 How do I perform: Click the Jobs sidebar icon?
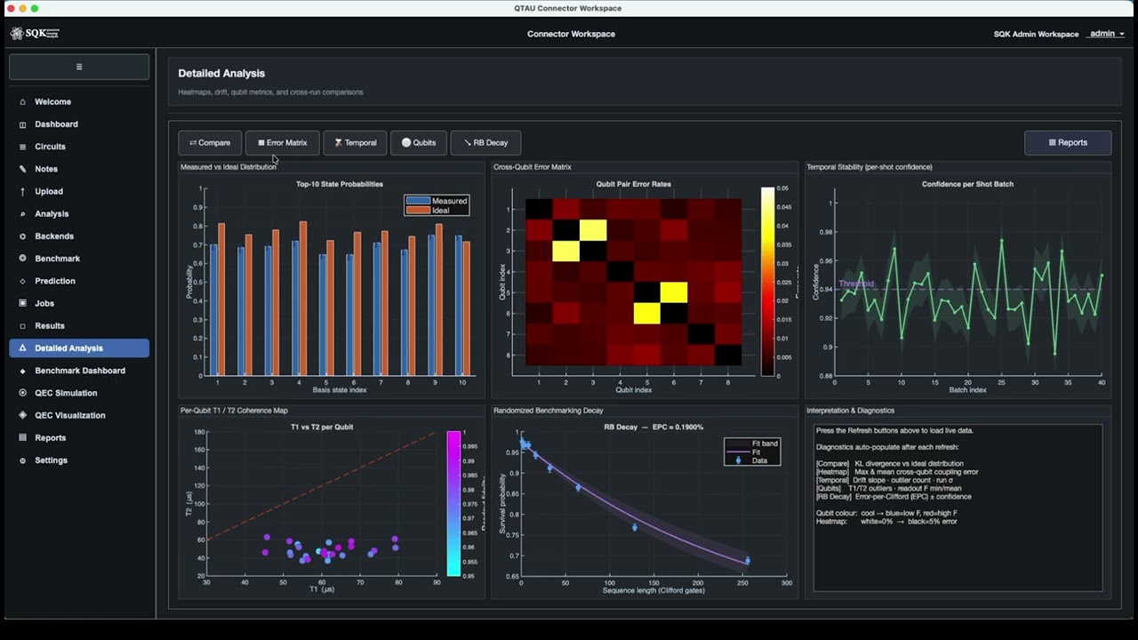pyautogui.click(x=23, y=303)
